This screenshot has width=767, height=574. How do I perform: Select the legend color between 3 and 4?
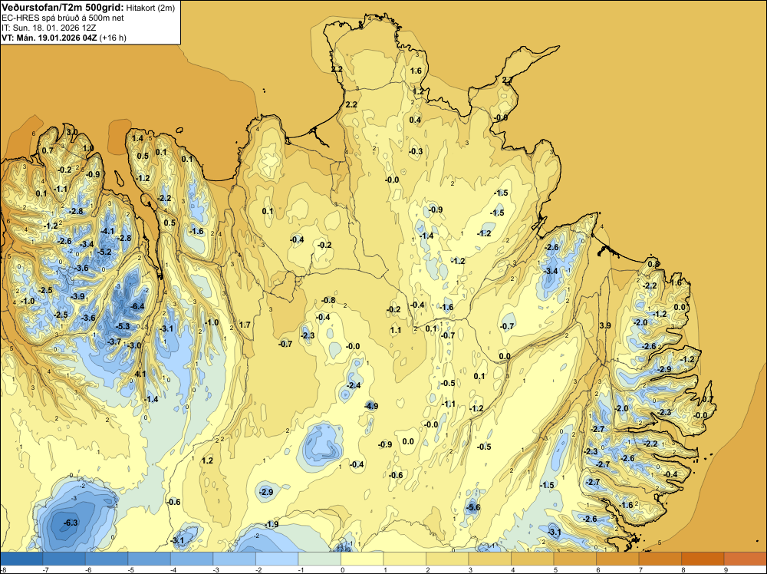pyautogui.click(x=489, y=559)
